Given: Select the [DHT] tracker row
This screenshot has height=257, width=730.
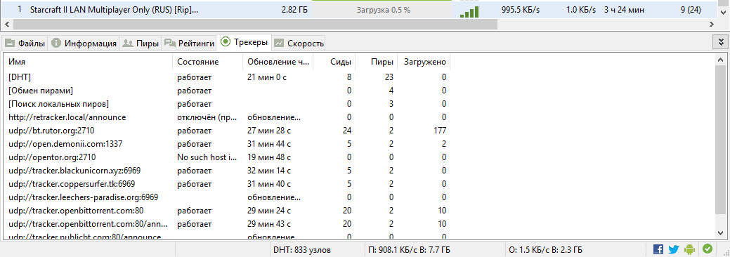Looking at the screenshot, I should (x=227, y=77).
